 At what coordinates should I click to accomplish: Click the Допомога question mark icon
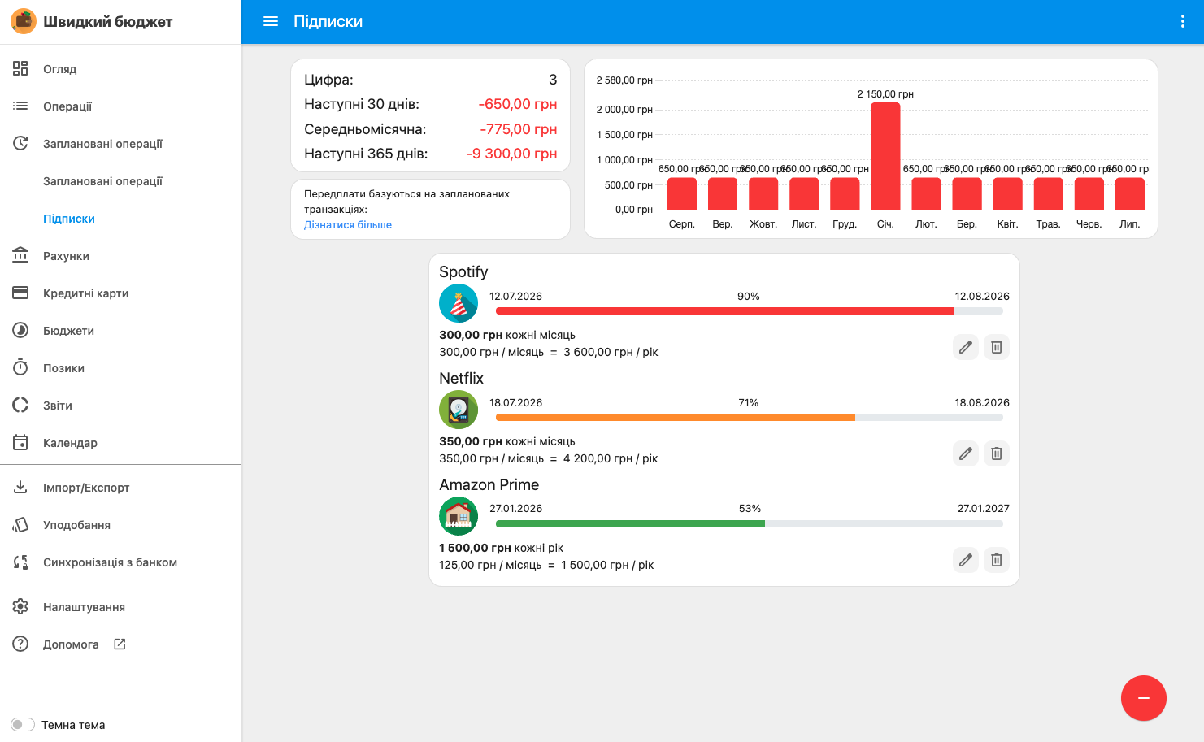pyautogui.click(x=20, y=644)
